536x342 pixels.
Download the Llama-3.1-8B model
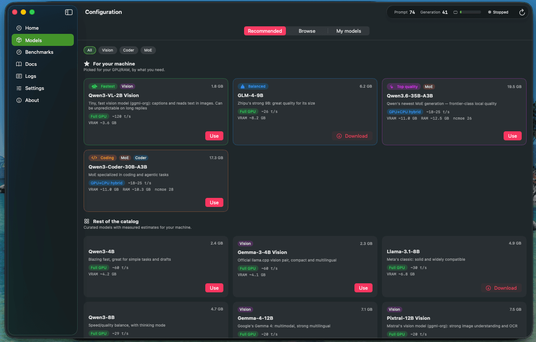point(501,288)
